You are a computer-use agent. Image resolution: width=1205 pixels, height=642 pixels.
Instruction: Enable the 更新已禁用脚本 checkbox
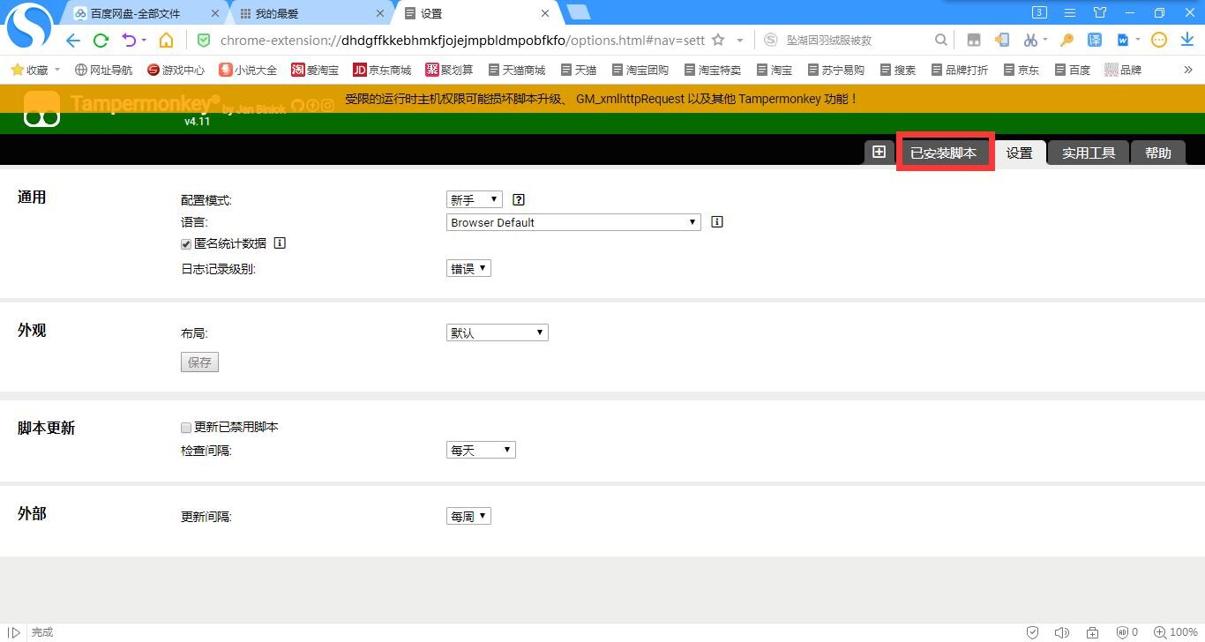(186, 428)
